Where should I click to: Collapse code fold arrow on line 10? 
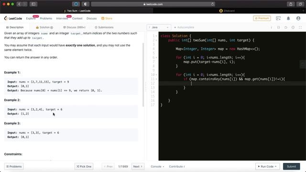(156, 75)
